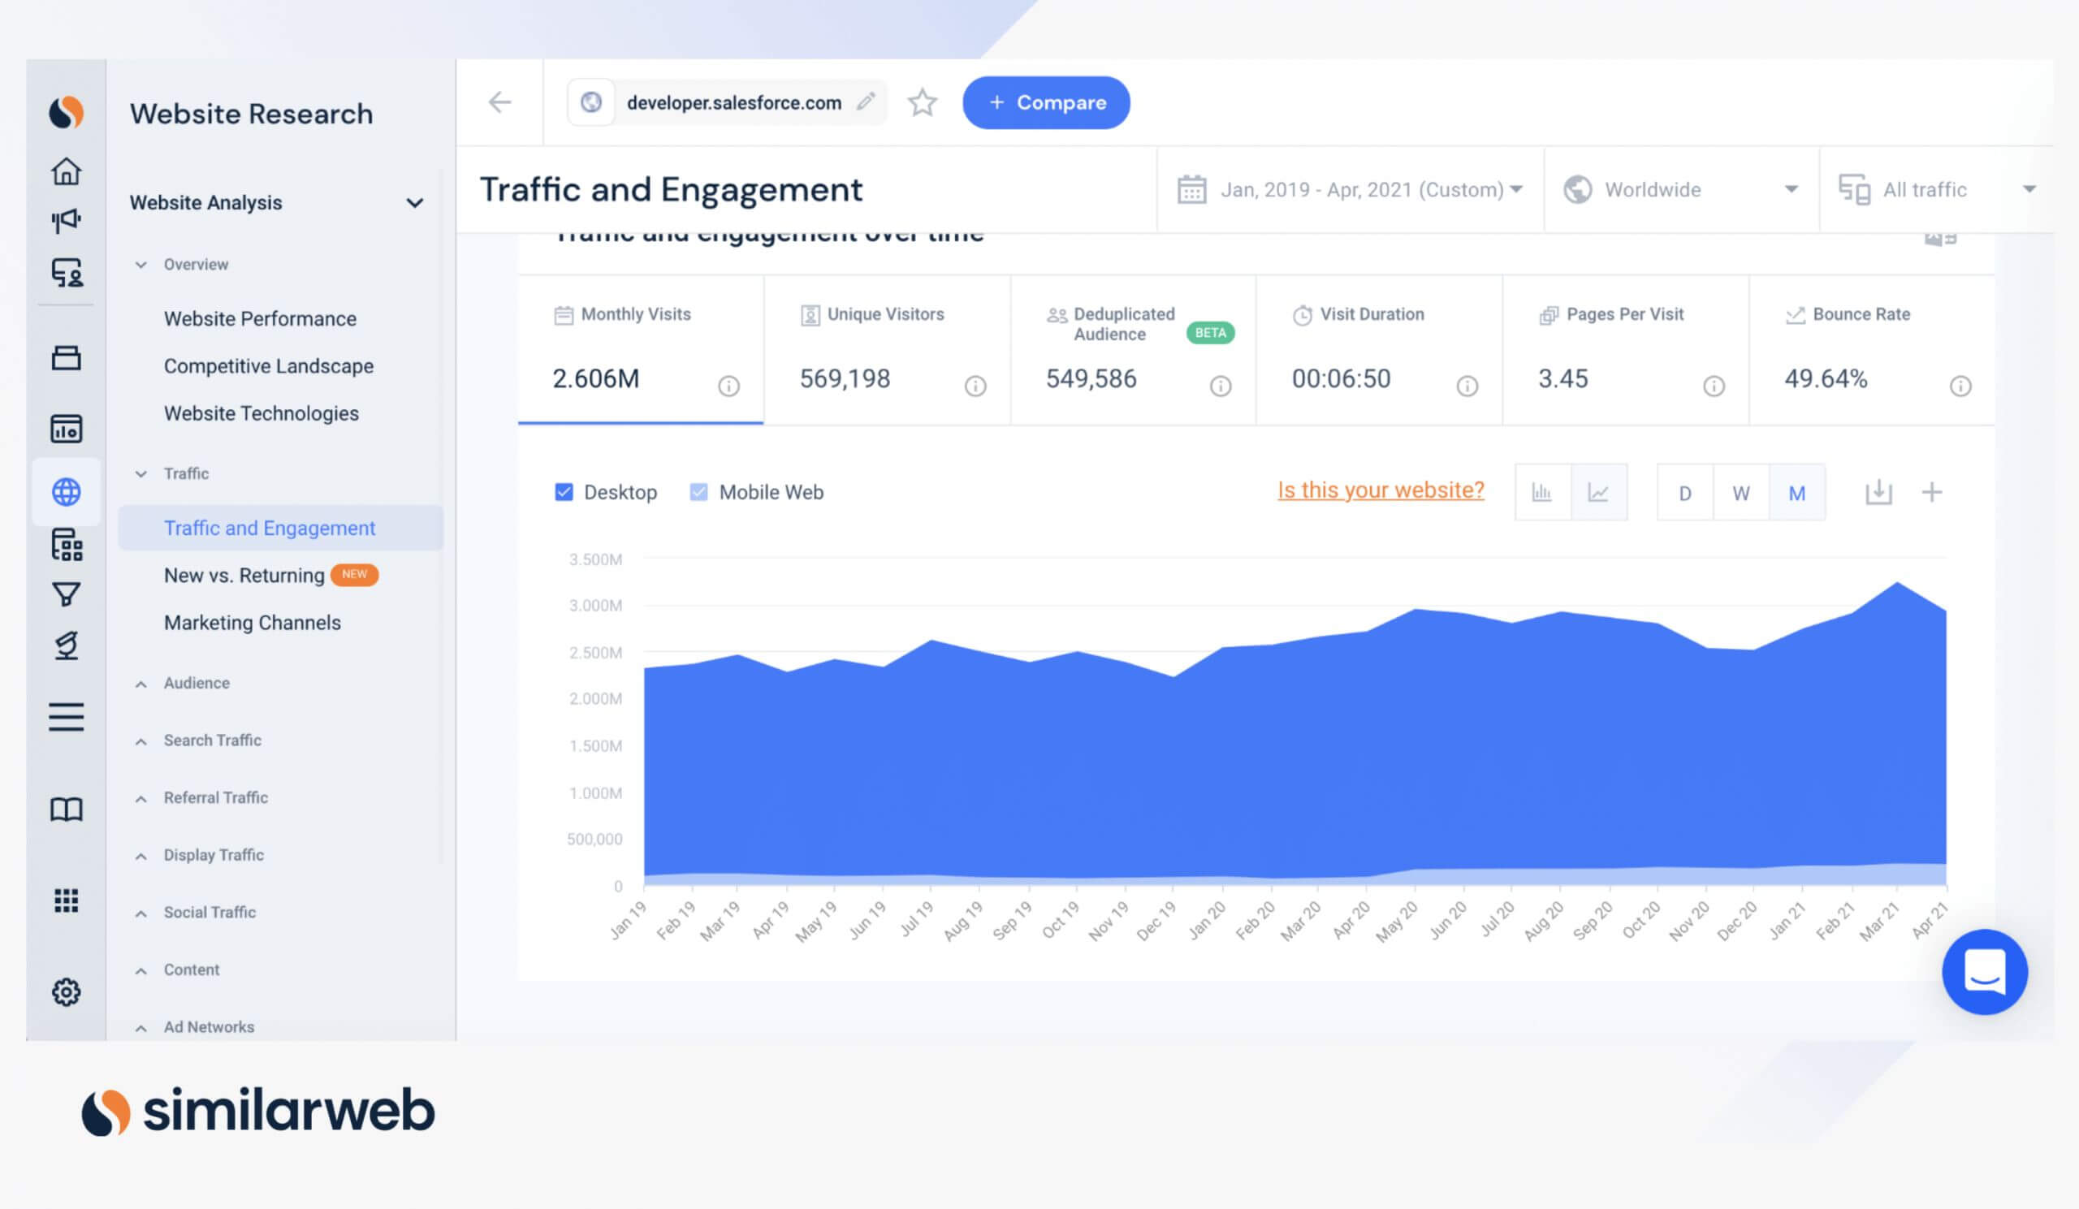Image resolution: width=2079 pixels, height=1209 pixels.
Task: Toggle the Mobile Web checkbox
Action: [698, 492]
